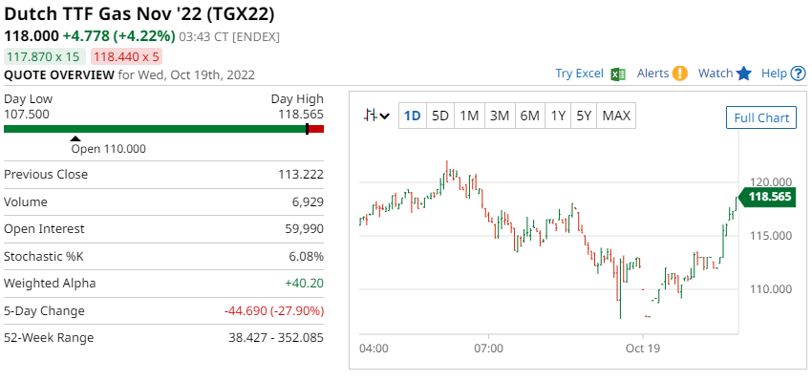Show the 1Y chart range
812x381 pixels.
tap(558, 116)
